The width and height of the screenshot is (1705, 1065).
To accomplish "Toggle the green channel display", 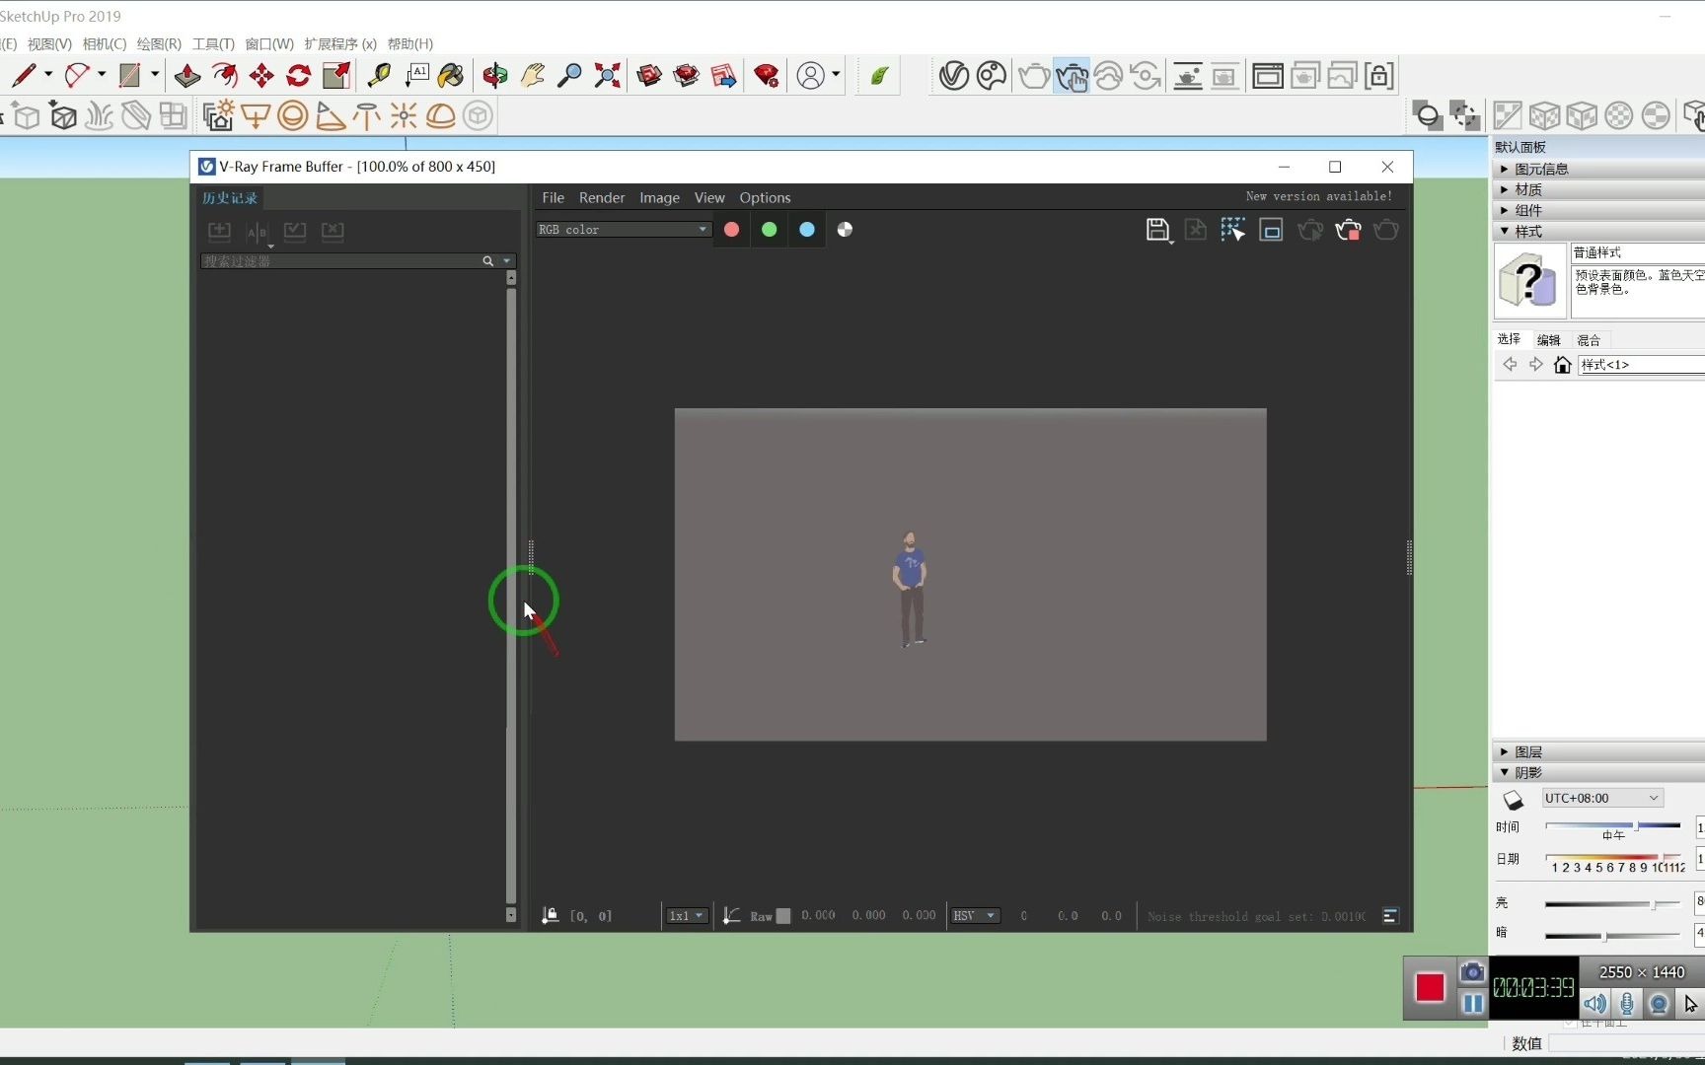I will click(769, 229).
